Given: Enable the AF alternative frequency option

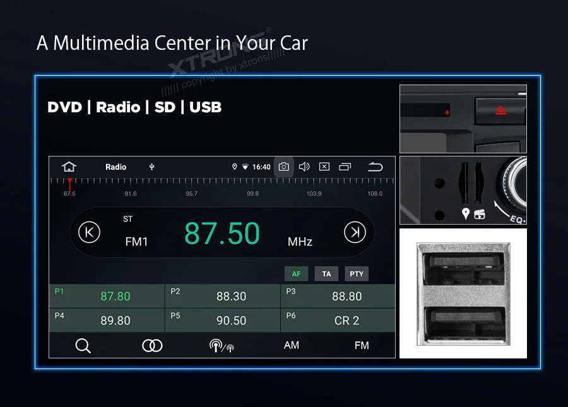Looking at the screenshot, I should [296, 273].
